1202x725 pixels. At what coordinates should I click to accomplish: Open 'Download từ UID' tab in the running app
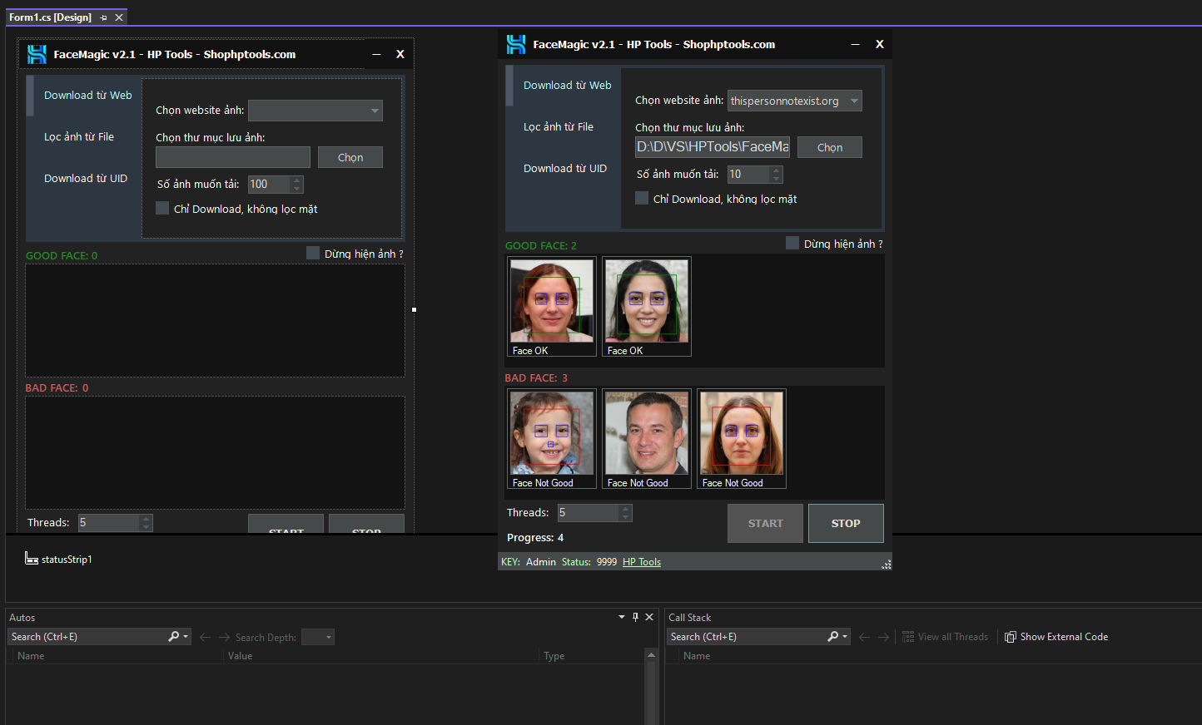(564, 169)
